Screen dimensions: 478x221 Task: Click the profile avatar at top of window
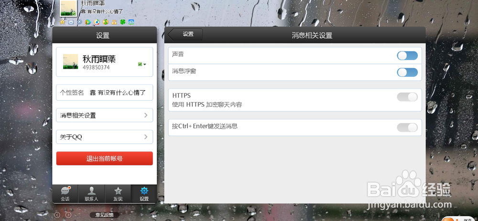[x=68, y=8]
